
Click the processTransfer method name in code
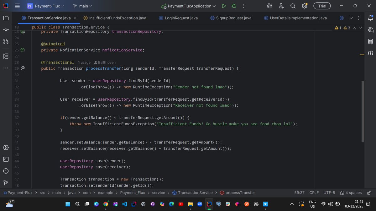point(103,68)
